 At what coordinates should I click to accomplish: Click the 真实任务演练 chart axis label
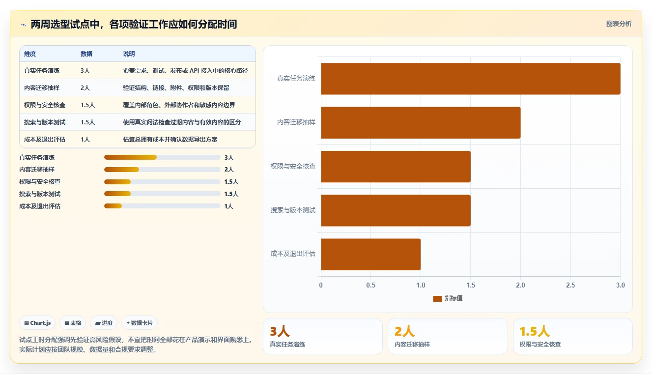point(296,78)
